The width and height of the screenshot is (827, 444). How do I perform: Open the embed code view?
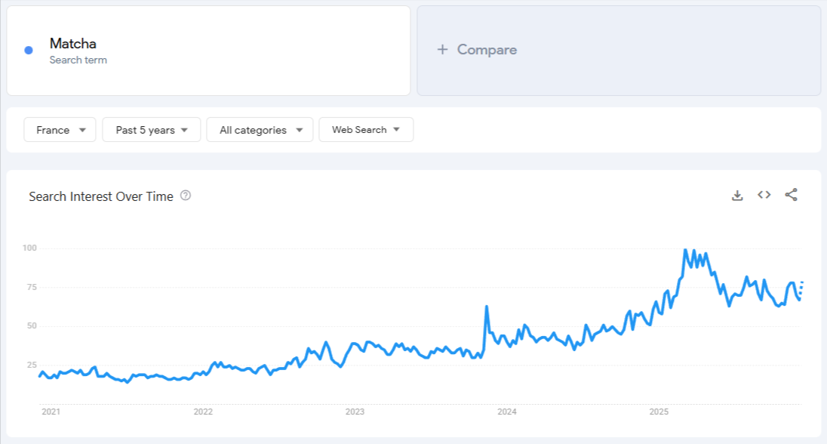point(764,194)
